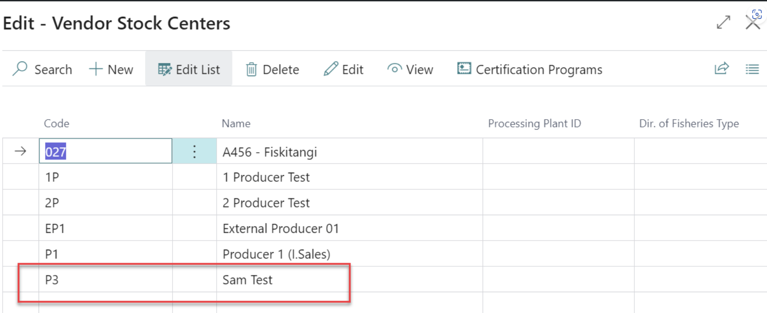Click the share icon in the toolbar
This screenshot has width=767, height=313.
click(x=721, y=69)
